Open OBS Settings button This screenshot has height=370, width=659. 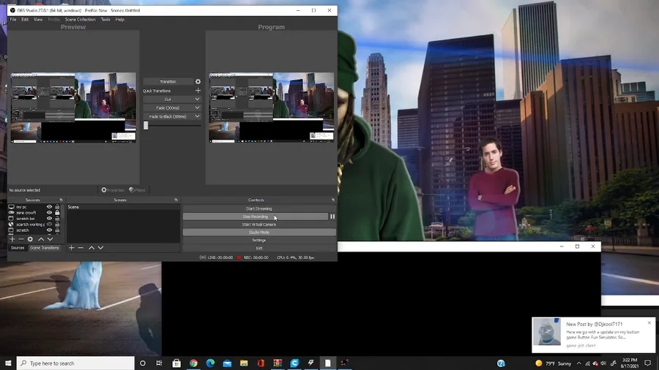tap(259, 241)
